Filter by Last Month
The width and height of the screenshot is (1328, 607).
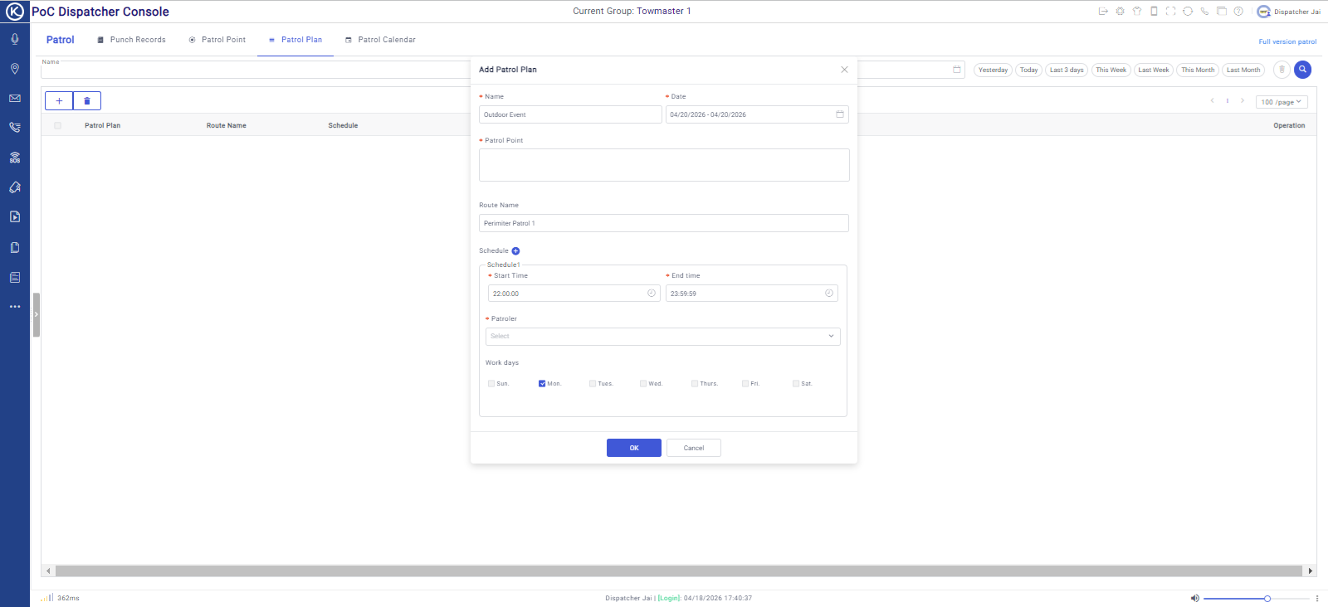(x=1243, y=70)
